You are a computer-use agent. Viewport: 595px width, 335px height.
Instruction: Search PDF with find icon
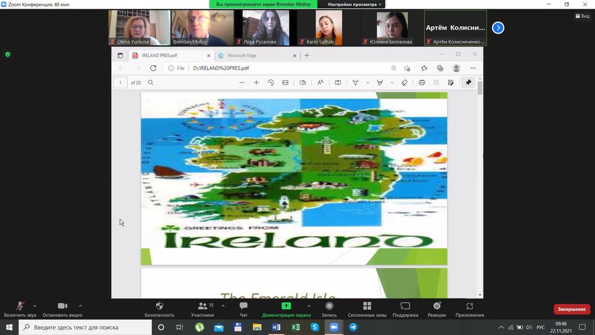(151, 83)
